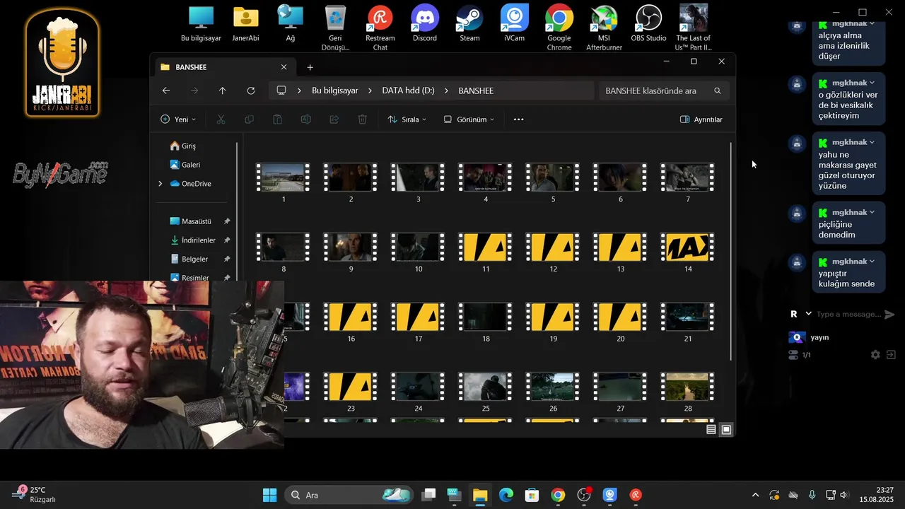Click the greyed-out rename icon in toolbar
The image size is (905, 509).
pos(305,119)
